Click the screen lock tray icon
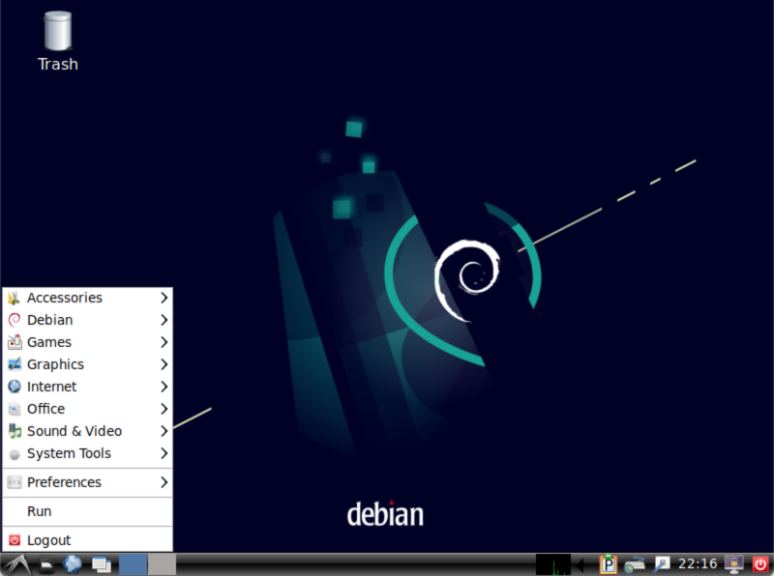774x576 pixels. (x=733, y=563)
